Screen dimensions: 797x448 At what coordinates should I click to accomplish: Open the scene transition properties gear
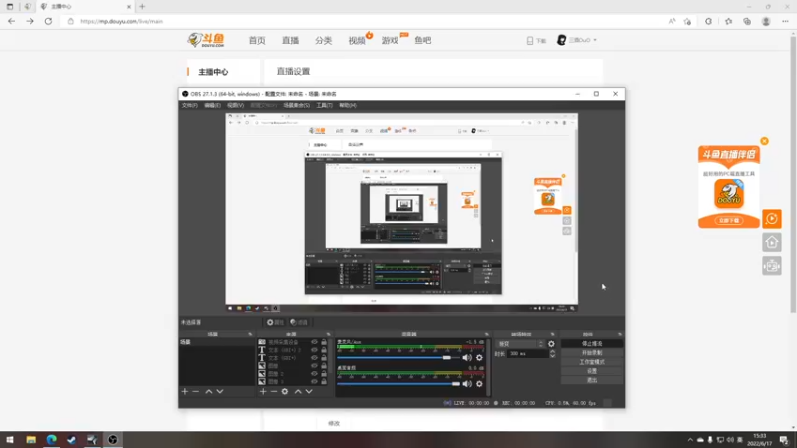[x=551, y=344]
